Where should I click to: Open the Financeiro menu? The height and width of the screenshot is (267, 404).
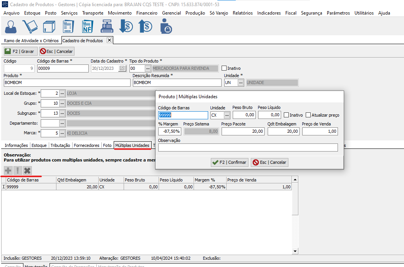coord(147,13)
